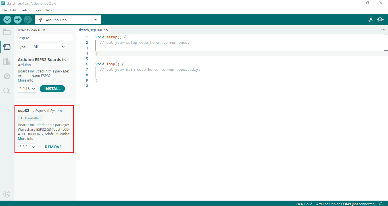This screenshot has width=388, height=206.
Task: Open the Tools menu
Action: [37, 10]
